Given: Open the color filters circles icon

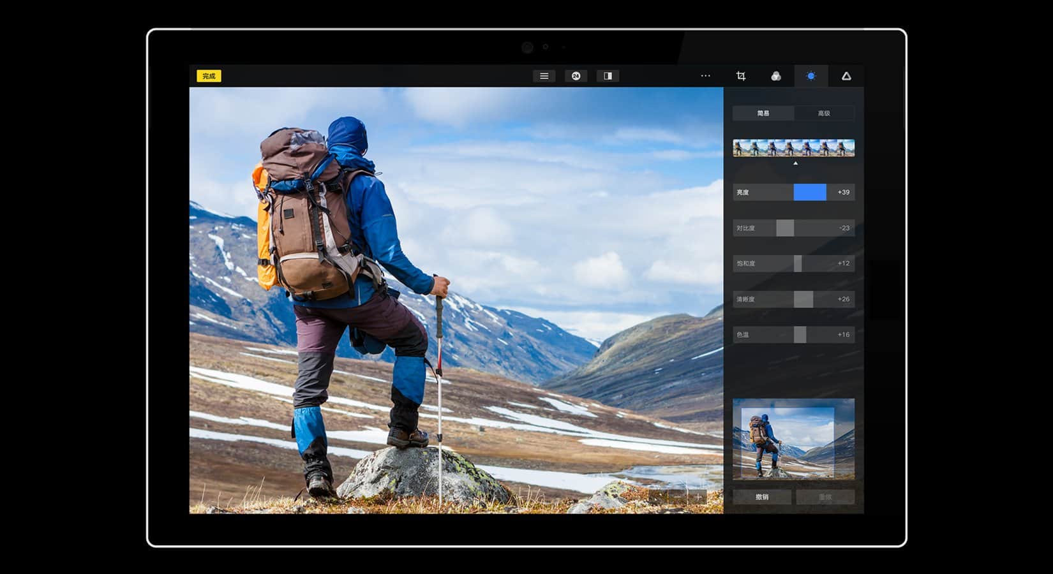Looking at the screenshot, I should coord(776,76).
